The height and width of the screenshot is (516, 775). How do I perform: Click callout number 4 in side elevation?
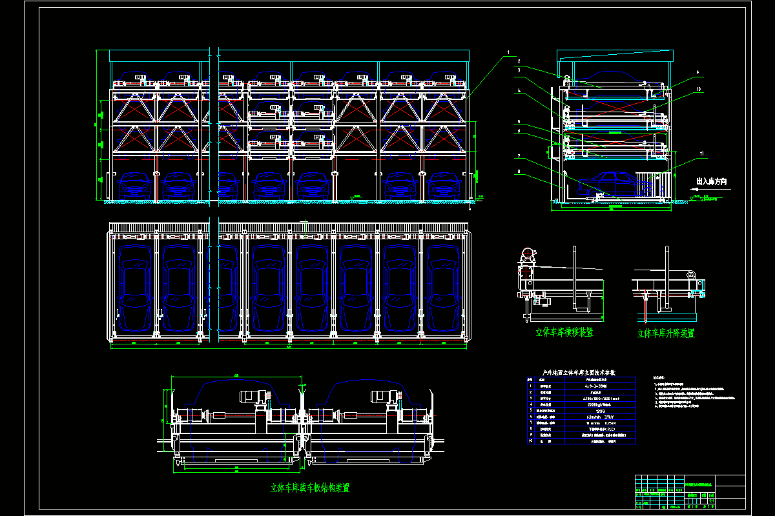(x=519, y=90)
